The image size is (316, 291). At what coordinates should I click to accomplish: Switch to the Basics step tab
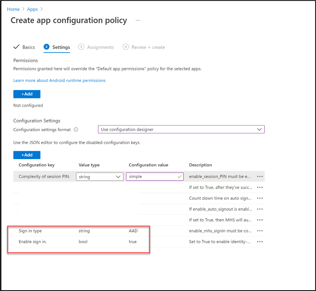24,47
